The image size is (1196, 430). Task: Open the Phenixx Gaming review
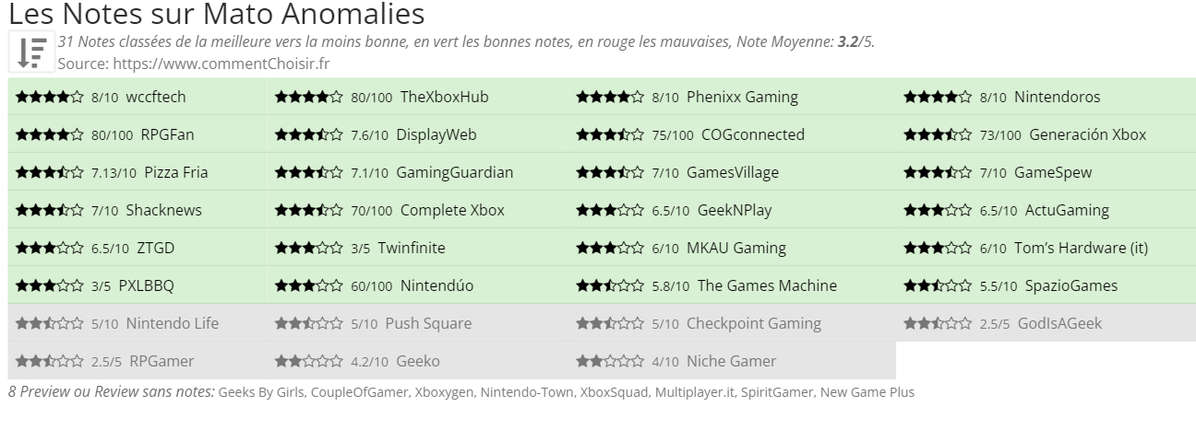742,97
